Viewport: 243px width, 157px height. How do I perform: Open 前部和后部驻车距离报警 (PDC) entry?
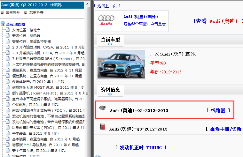48,110
